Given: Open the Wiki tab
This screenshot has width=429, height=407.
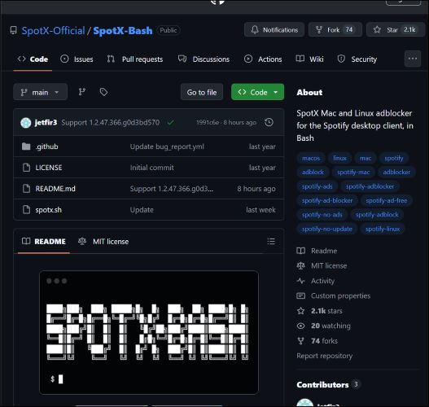Looking at the screenshot, I should [x=309, y=59].
